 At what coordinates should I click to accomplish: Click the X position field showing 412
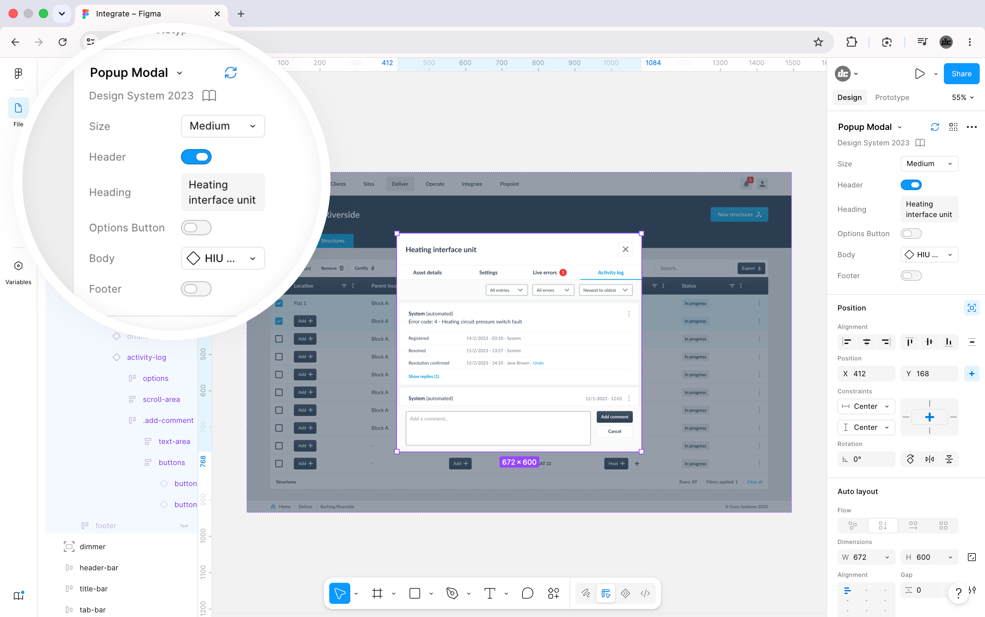click(866, 374)
